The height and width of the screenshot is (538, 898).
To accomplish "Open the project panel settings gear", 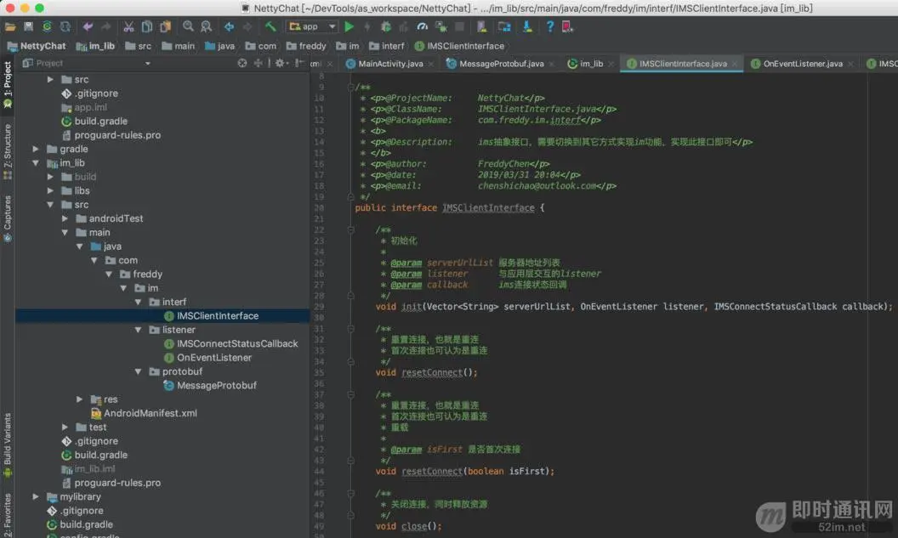I will click(280, 63).
